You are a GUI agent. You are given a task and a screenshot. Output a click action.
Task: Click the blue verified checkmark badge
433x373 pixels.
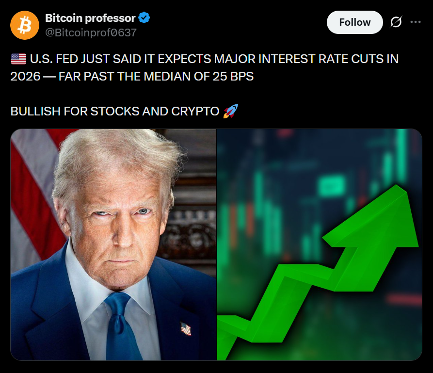[144, 18]
